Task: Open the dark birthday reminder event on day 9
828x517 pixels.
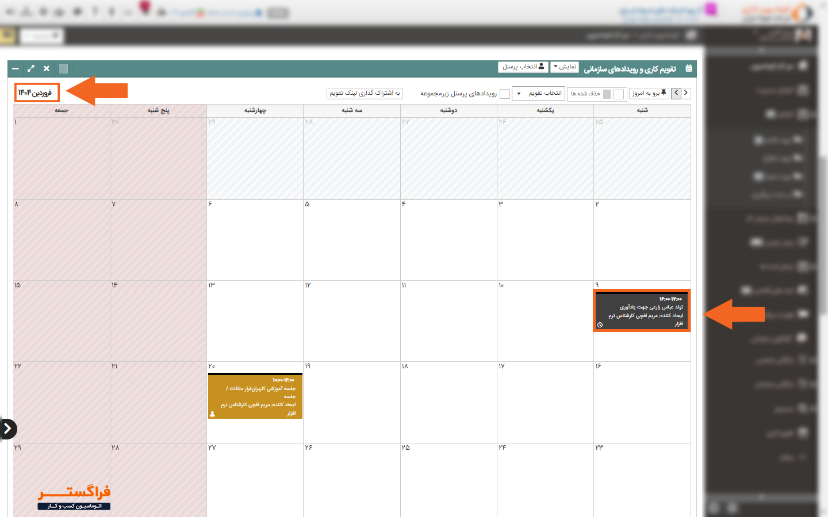Action: tap(641, 310)
